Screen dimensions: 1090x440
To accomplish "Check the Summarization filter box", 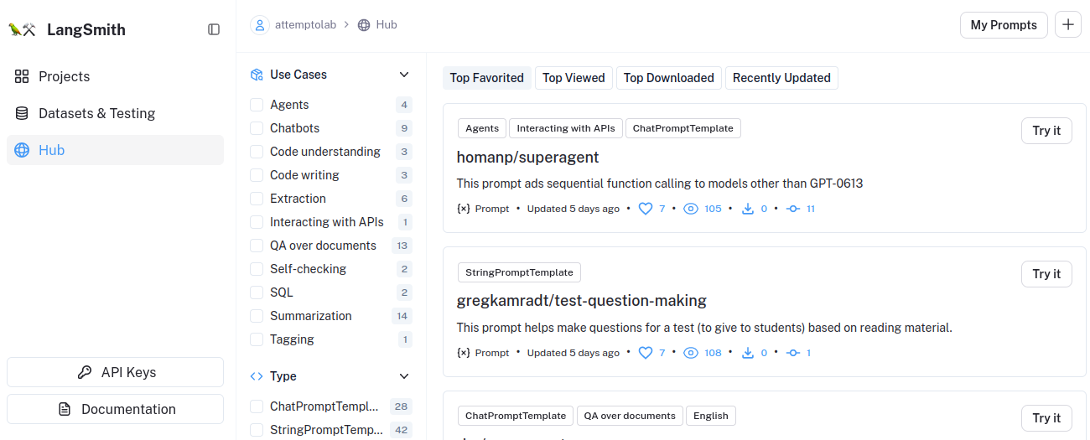I will [257, 316].
